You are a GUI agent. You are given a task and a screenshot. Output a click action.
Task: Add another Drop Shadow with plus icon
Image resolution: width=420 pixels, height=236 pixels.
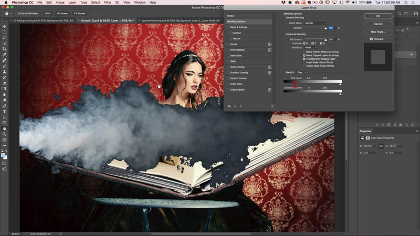(269, 90)
